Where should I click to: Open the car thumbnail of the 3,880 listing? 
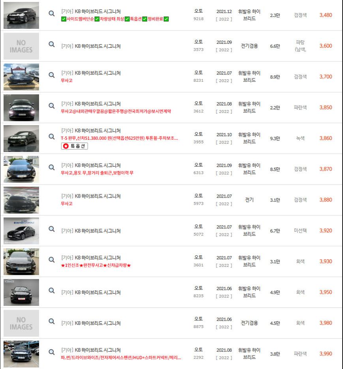[x=21, y=200]
